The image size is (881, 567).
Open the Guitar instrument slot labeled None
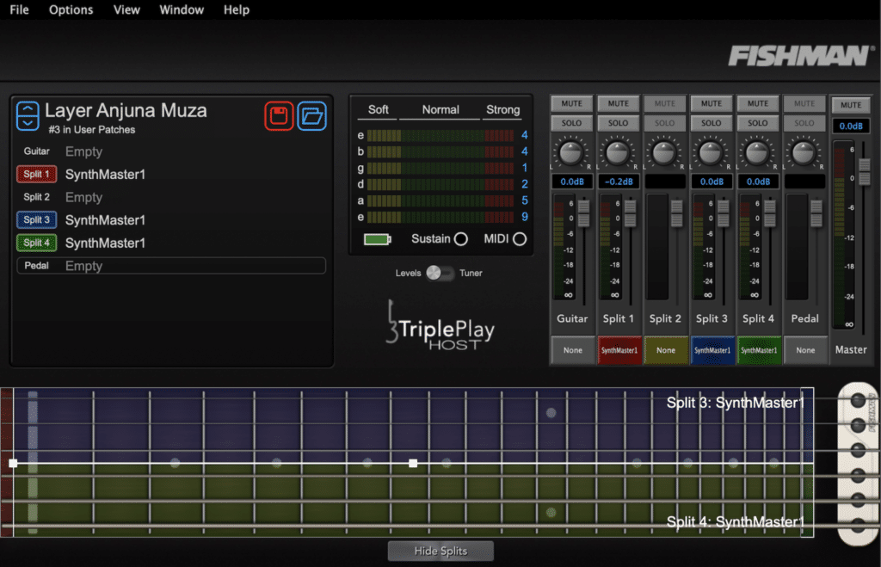point(572,350)
